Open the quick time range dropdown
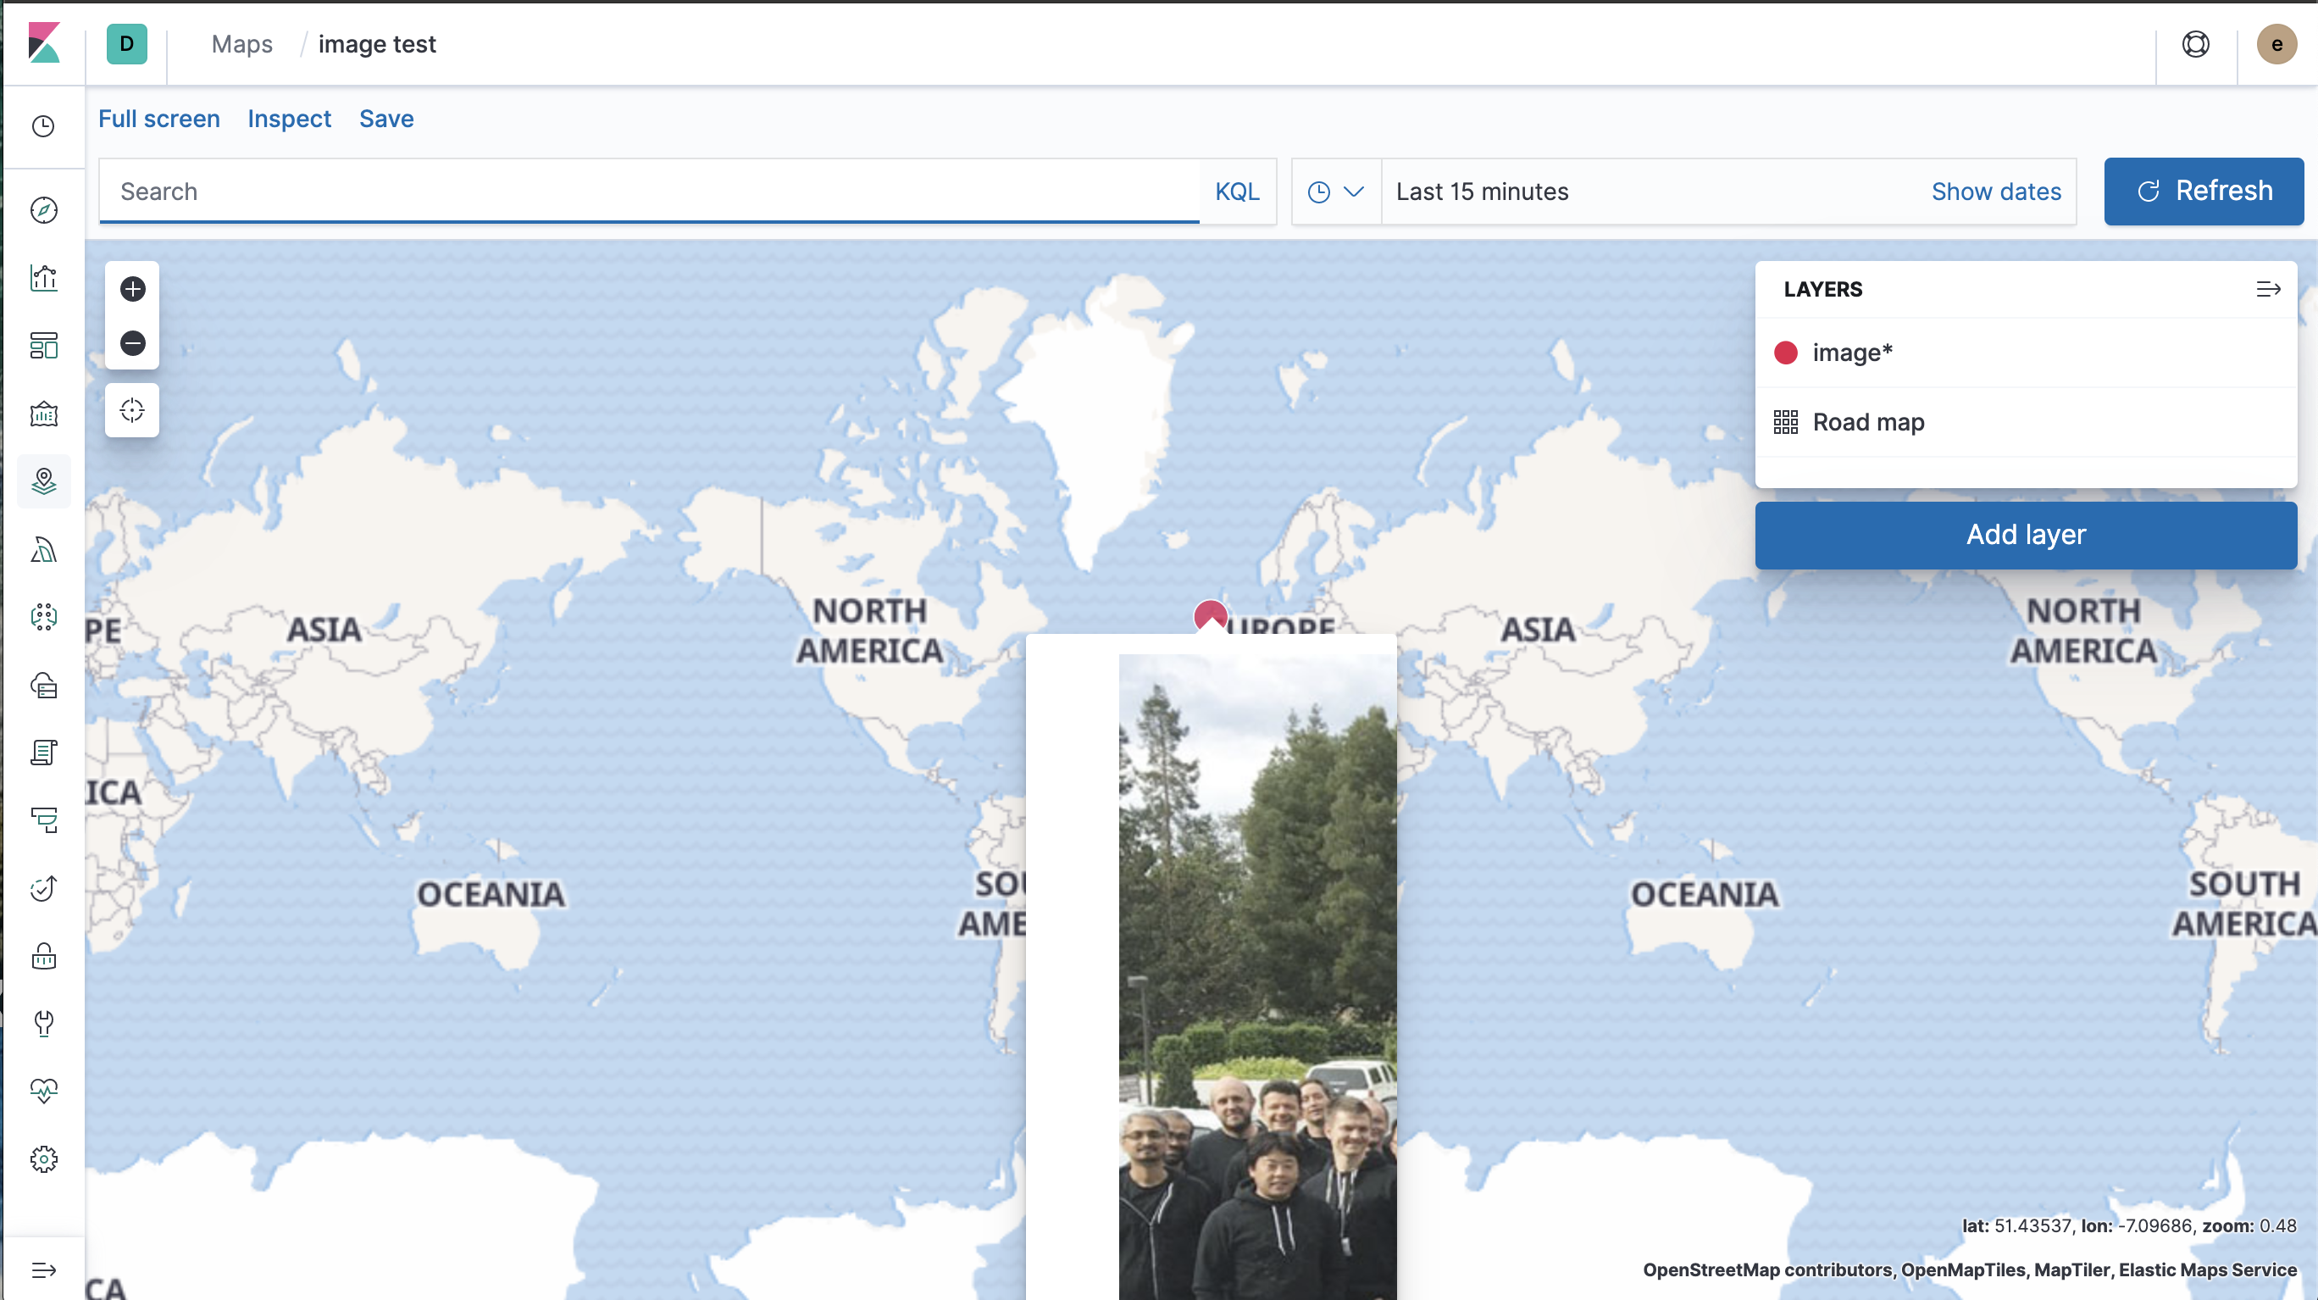 pyautogui.click(x=1335, y=192)
